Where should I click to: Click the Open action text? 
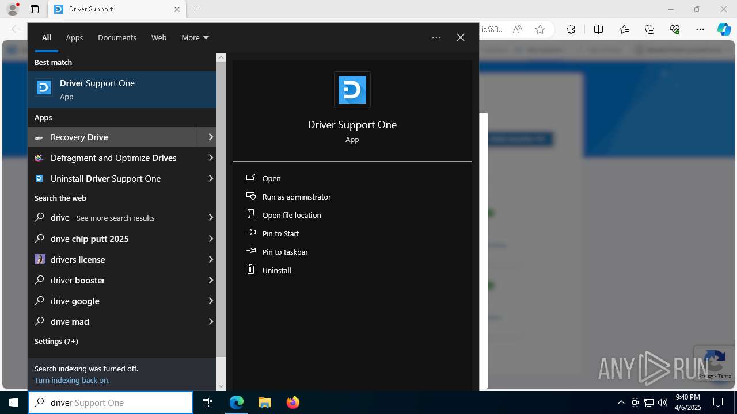click(x=272, y=178)
